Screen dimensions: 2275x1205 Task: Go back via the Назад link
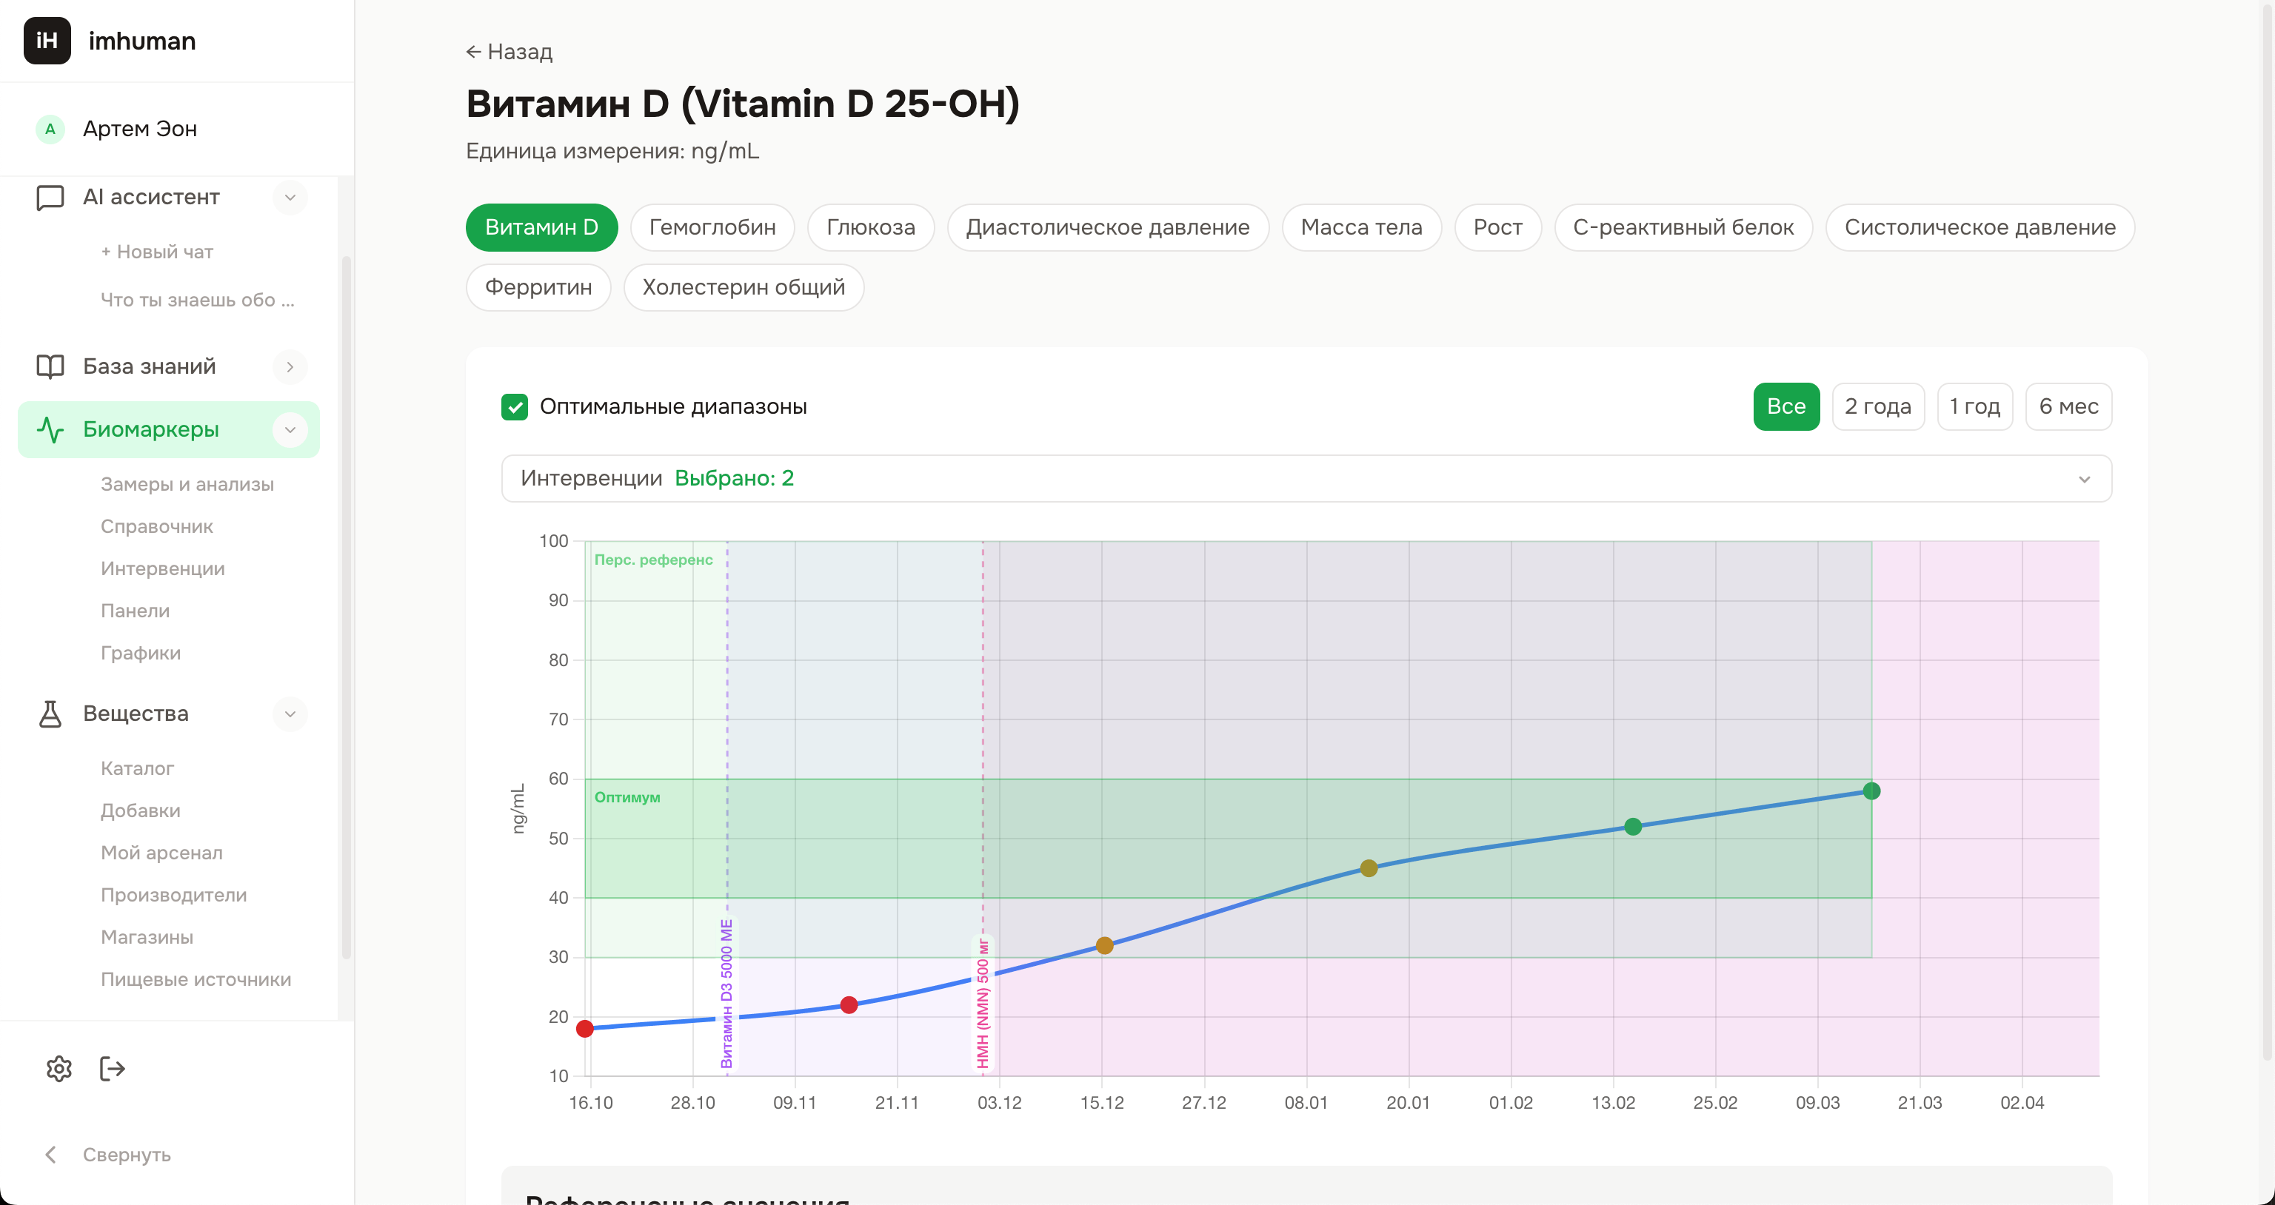(x=510, y=52)
